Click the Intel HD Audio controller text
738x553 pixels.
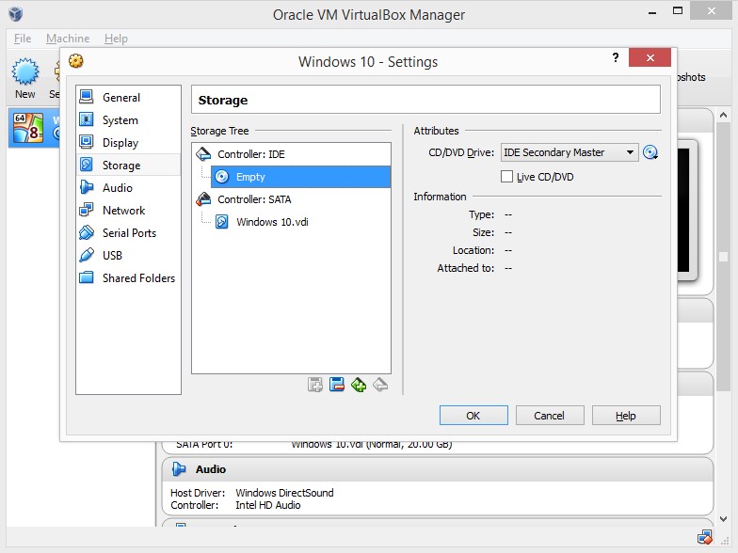click(x=267, y=505)
